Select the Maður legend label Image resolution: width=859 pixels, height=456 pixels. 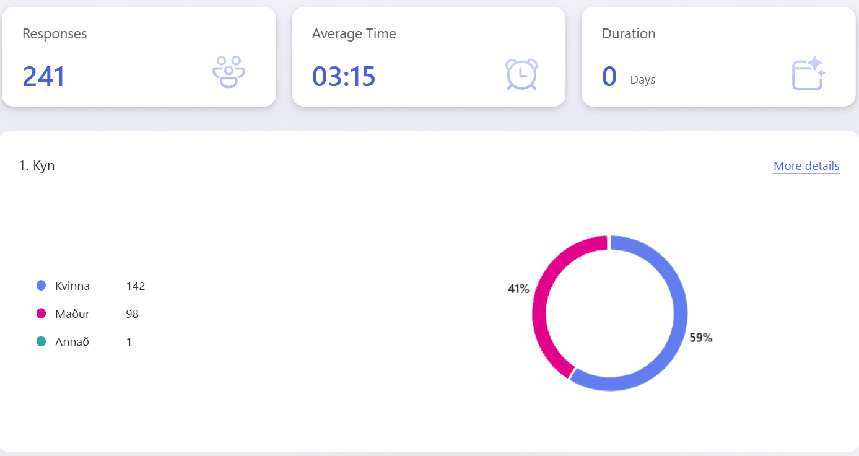coord(72,314)
